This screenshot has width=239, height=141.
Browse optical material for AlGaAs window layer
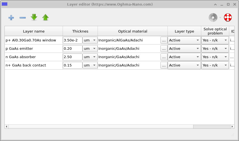(x=164, y=40)
